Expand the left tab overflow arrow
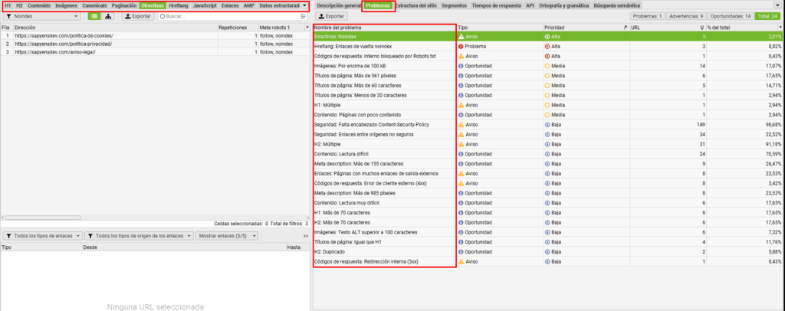This screenshot has height=311, width=785. (x=305, y=5)
